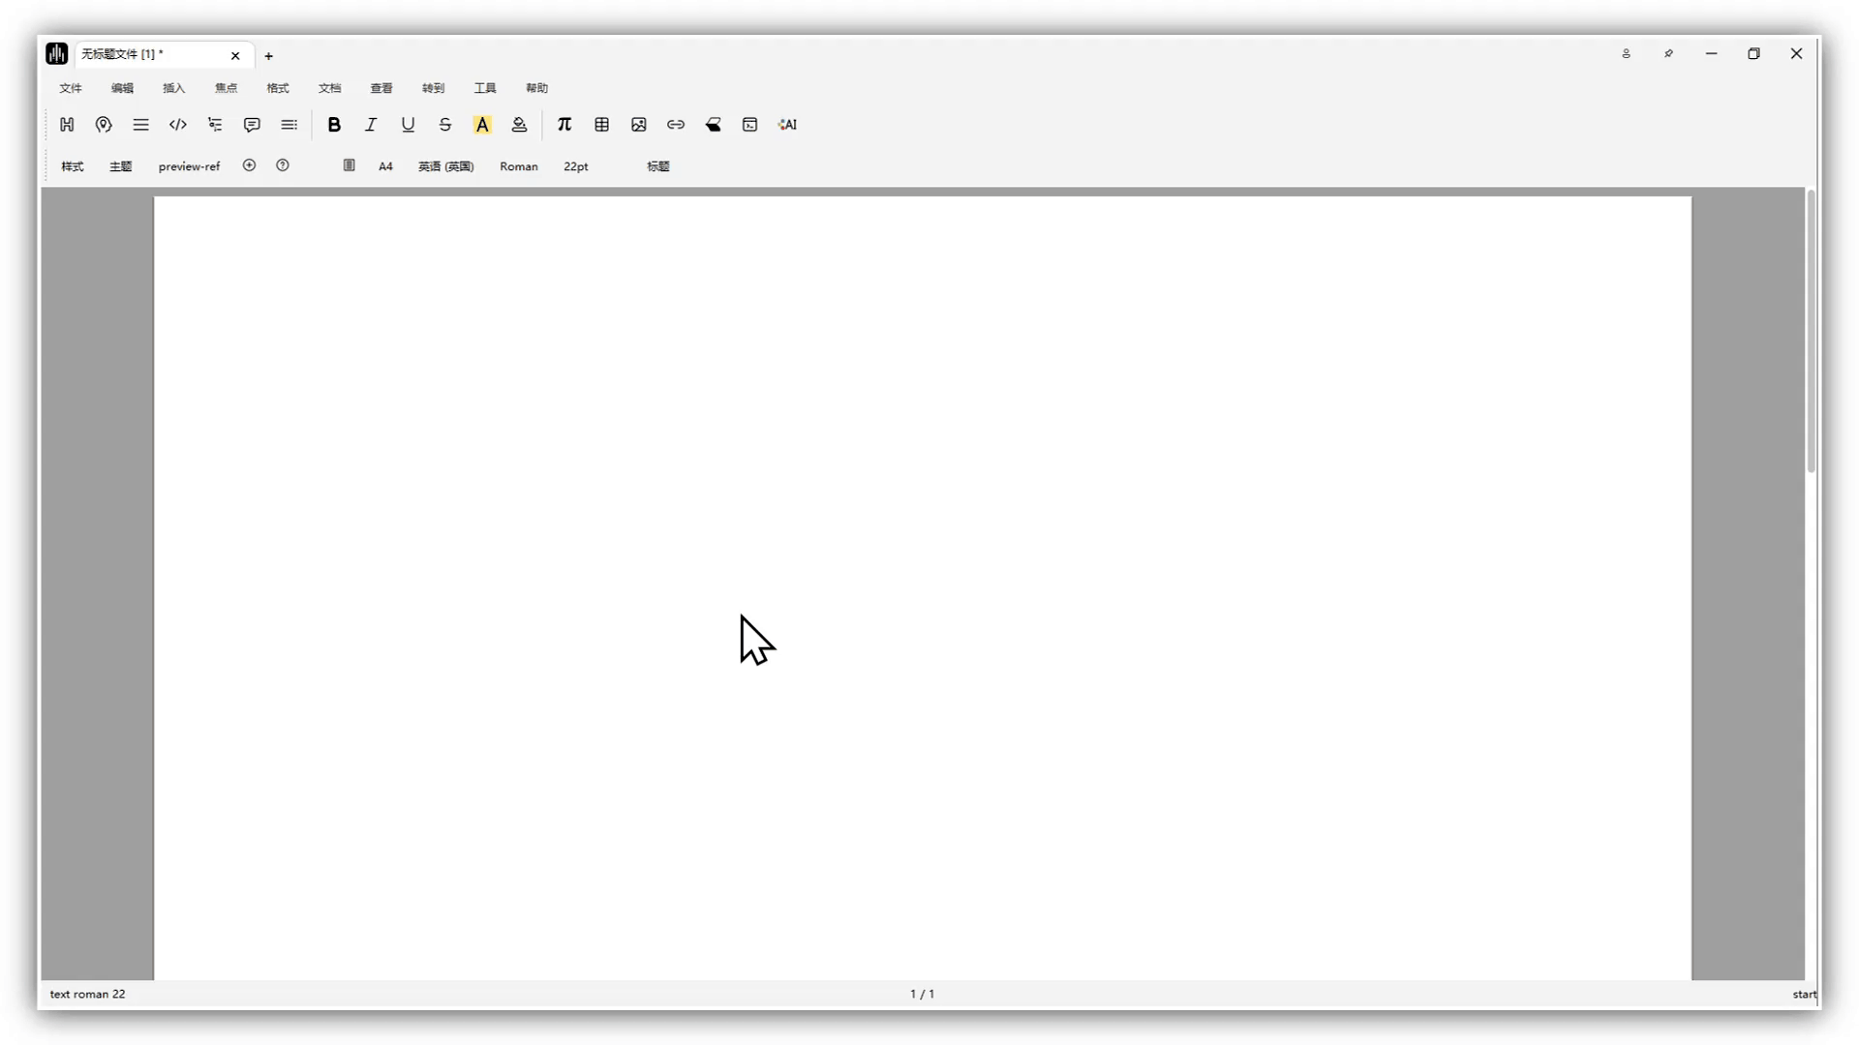Click the insert image icon
This screenshot has height=1045, width=1859.
[x=639, y=125]
